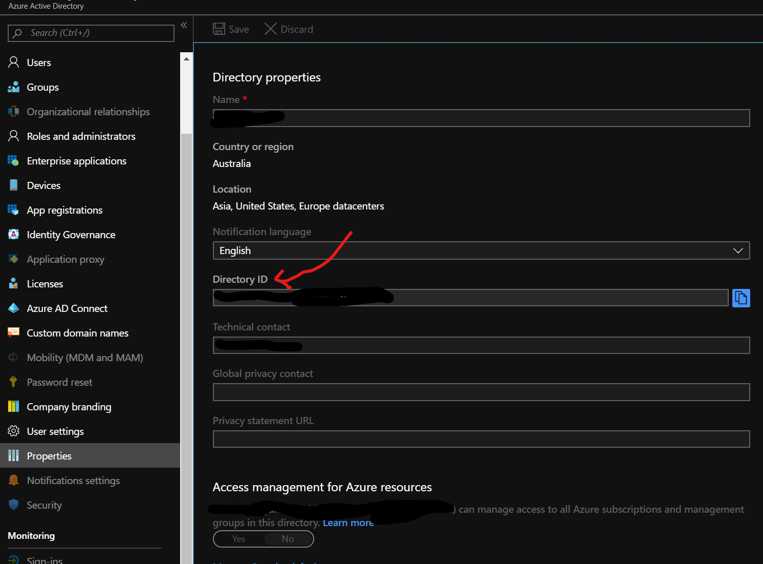The height and width of the screenshot is (564, 763).
Task: Copy the Directory ID using the copy icon
Action: [x=741, y=298]
